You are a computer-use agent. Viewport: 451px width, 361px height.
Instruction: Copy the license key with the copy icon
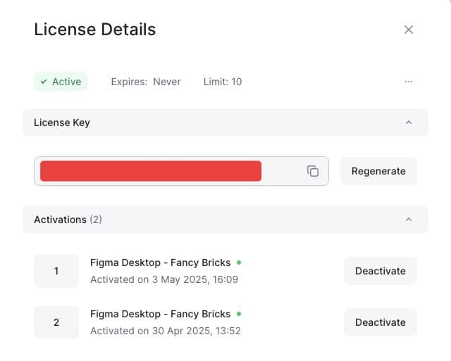tap(313, 171)
